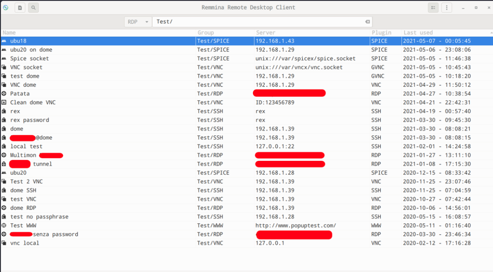Viewport: 493px width, 272px height.
Task: Click the VNC icon for vnc local
Action: [x=4, y=243]
